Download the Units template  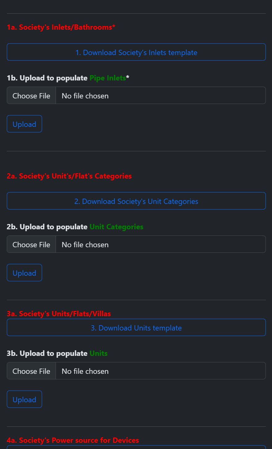[x=136, y=328]
